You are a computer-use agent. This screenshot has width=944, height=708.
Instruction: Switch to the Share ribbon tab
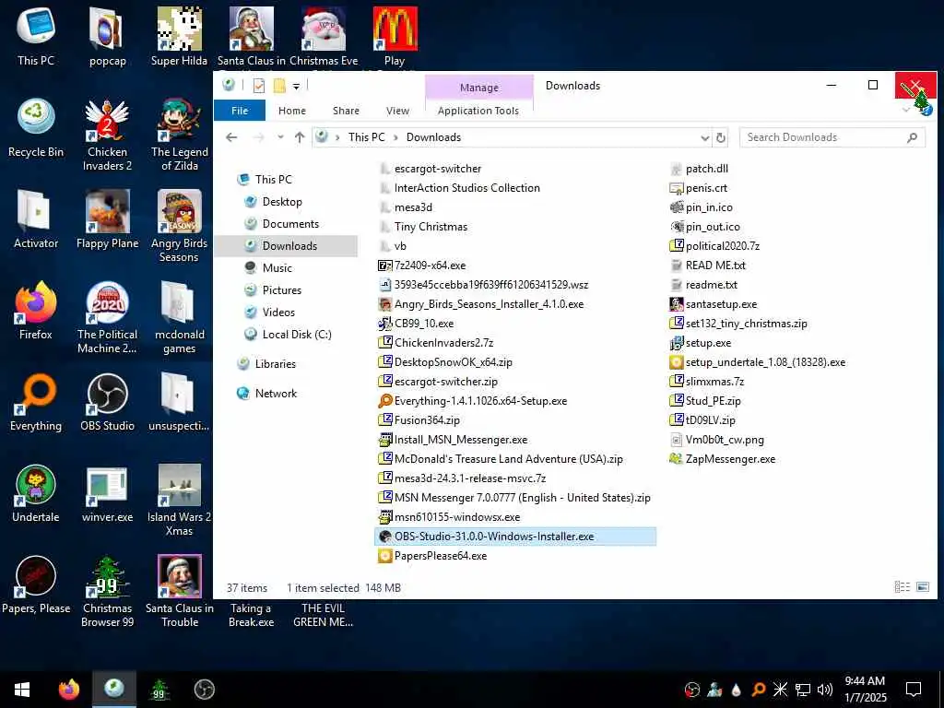coord(346,111)
